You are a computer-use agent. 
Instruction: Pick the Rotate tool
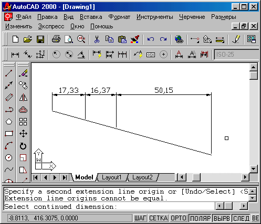[23, 146]
